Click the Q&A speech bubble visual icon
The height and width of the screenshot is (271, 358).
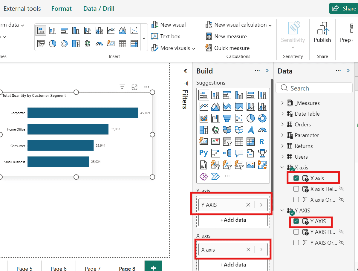(239, 153)
